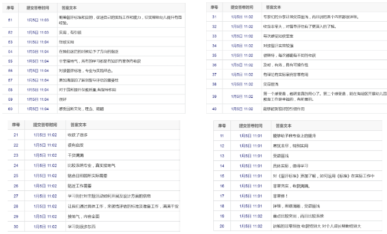The width and height of the screenshot is (387, 234).
Task: Select row 24 answer '比较系统专业，真实接地气'
Action: tap(91, 166)
